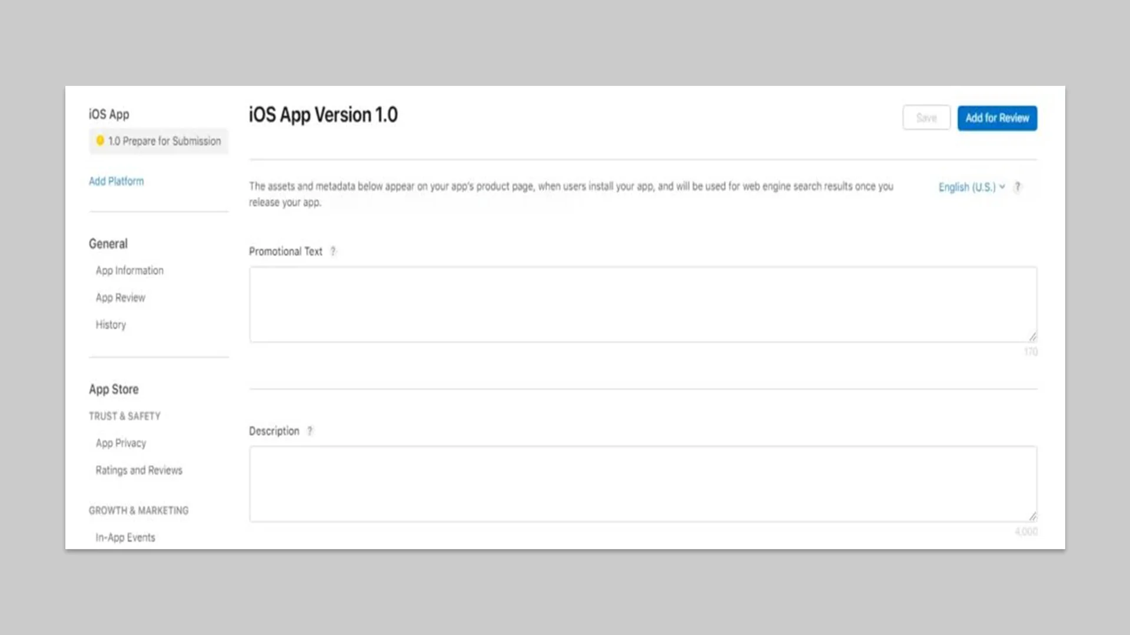Image resolution: width=1130 pixels, height=635 pixels.
Task: Click the Promotional Text label
Action: coord(285,252)
